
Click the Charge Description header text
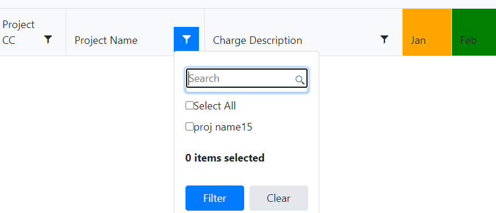tap(258, 40)
